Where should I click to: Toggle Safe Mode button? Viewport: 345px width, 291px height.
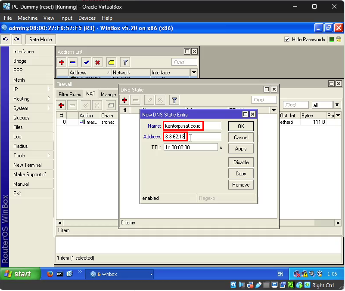click(x=40, y=39)
